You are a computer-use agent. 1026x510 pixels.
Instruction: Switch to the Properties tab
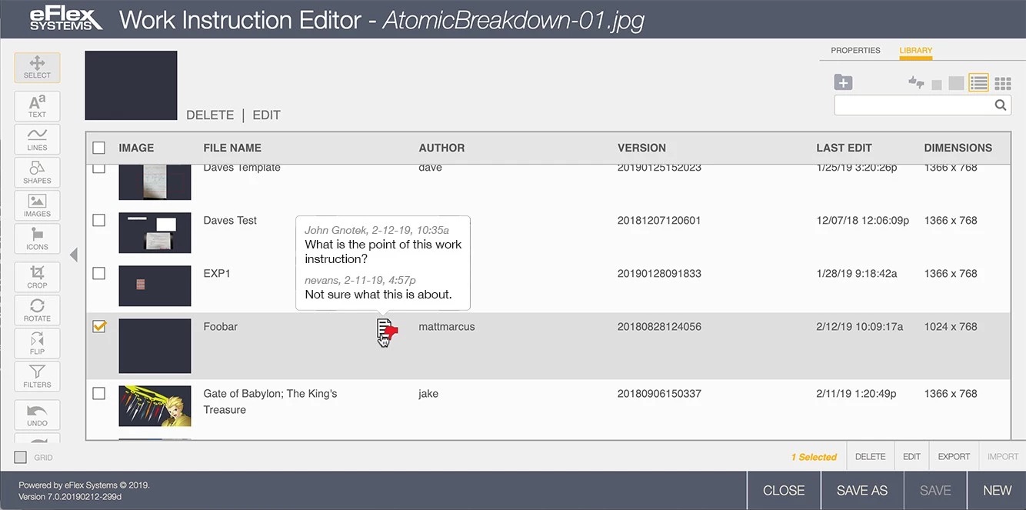tap(855, 51)
